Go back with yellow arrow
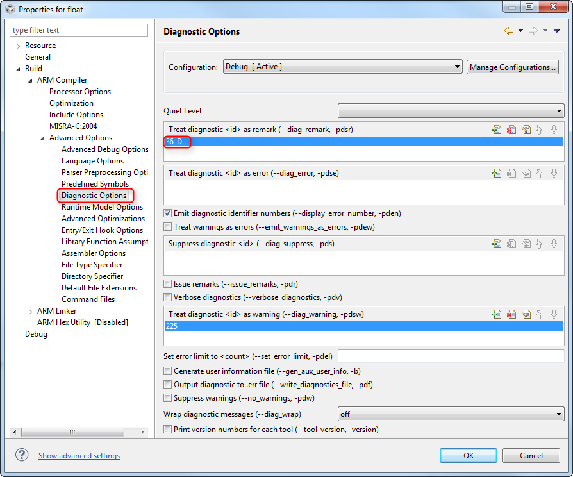 tap(509, 31)
